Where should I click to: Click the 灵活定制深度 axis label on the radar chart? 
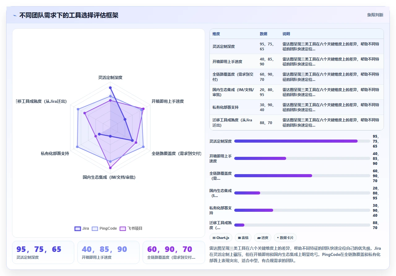tap(110, 78)
